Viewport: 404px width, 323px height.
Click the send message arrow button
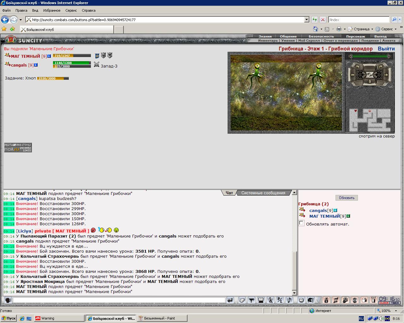(230, 300)
